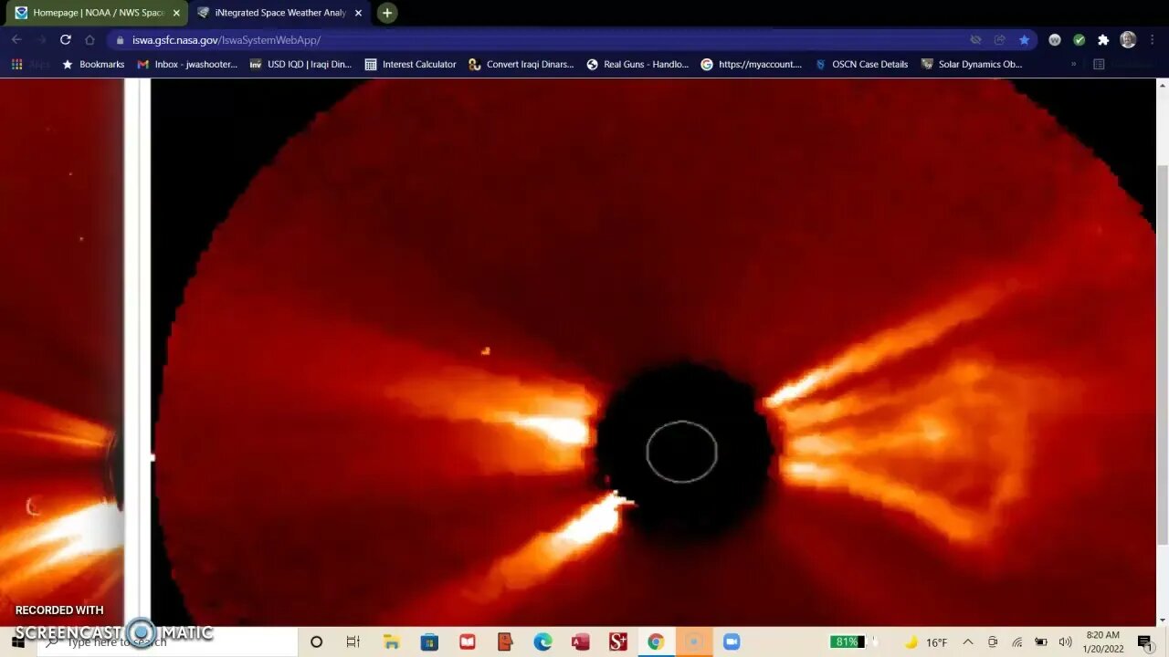Screen dimensions: 1169x657
Task: Open volume control in system tray
Action: (1065, 642)
